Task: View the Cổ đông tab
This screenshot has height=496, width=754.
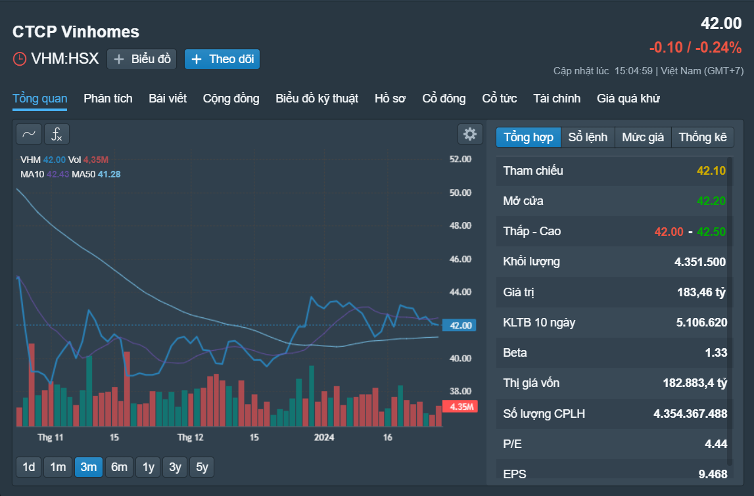Action: pos(444,99)
